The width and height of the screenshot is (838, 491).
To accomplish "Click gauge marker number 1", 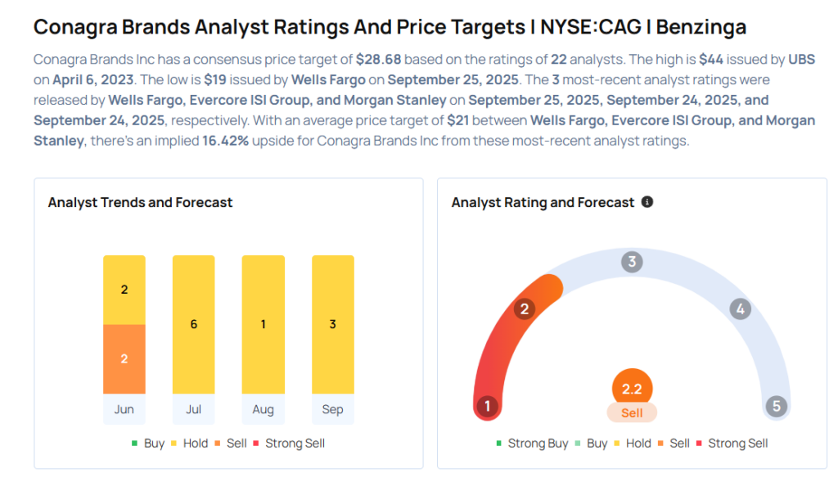I will [x=488, y=406].
